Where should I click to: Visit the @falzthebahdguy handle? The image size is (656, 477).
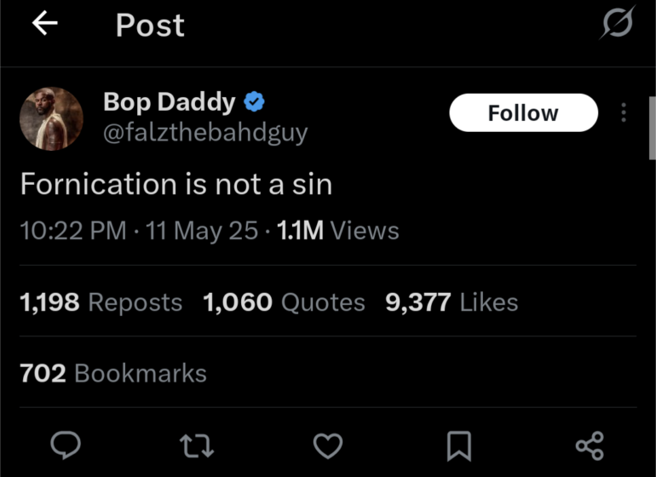pos(205,133)
